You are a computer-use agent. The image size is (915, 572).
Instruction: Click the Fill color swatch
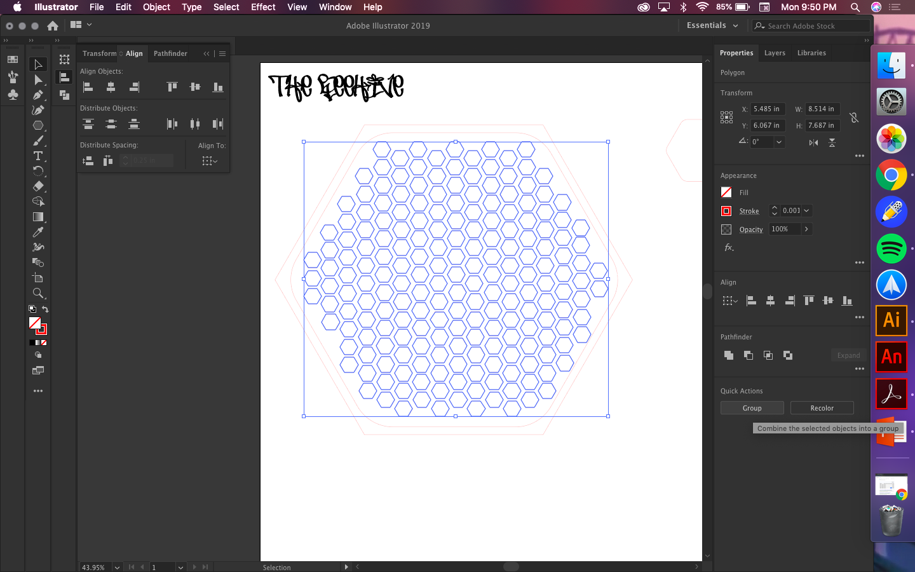[726, 192]
